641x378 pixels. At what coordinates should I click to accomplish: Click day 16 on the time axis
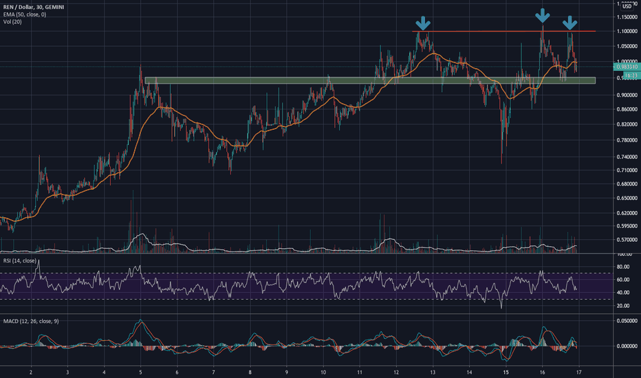542,373
